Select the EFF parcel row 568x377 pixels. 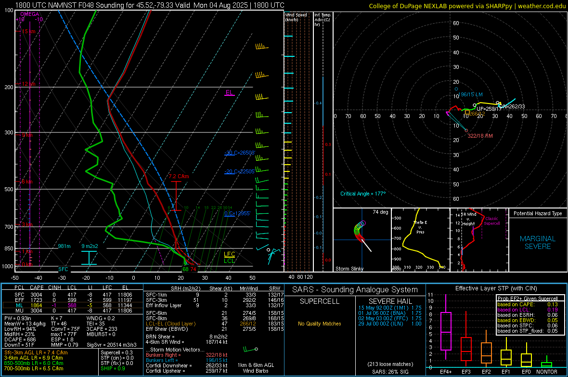tap(72, 300)
